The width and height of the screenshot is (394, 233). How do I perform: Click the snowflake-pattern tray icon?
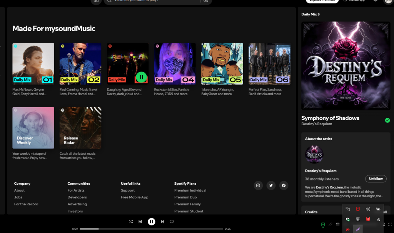click(x=358, y=220)
